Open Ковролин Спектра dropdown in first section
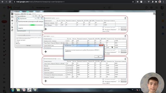 (x=56, y=23)
